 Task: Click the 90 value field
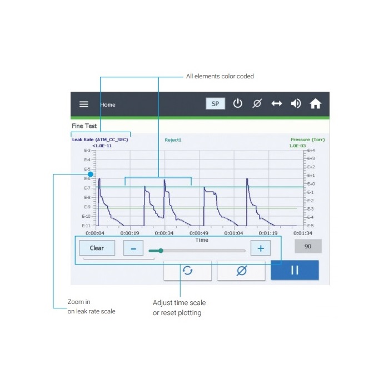coord(307,246)
